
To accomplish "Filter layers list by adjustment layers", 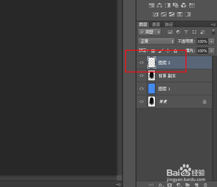I will point(178,32).
